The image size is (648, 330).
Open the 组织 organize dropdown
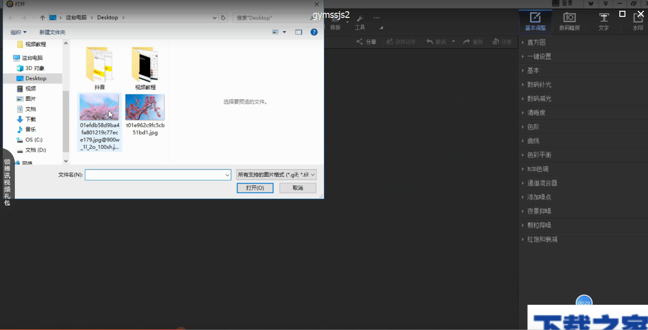[18, 32]
